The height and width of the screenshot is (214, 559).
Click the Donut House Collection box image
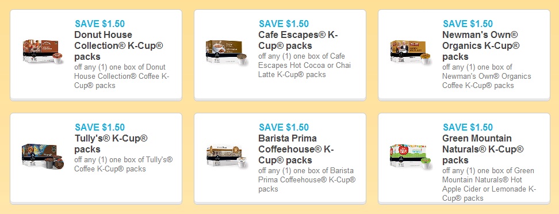[x=43, y=52]
